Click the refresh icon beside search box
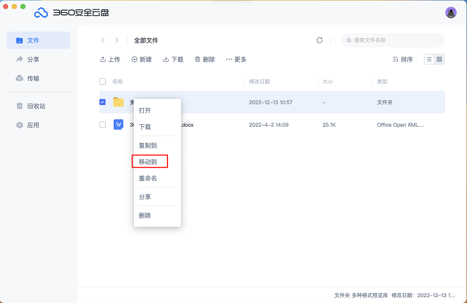The image size is (467, 303). pyautogui.click(x=319, y=40)
